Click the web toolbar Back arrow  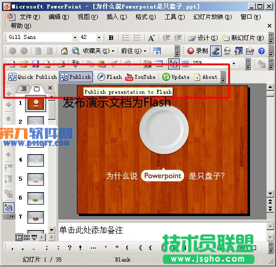coord(12,51)
